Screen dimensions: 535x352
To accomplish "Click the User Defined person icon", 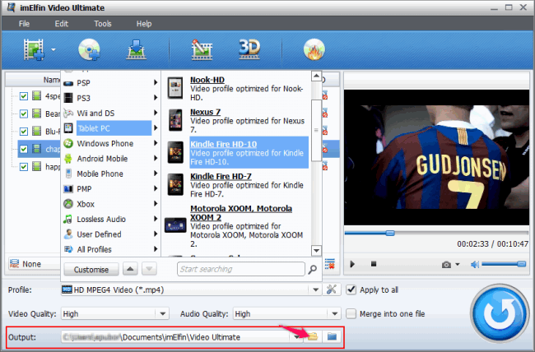I will pyautogui.click(x=68, y=234).
